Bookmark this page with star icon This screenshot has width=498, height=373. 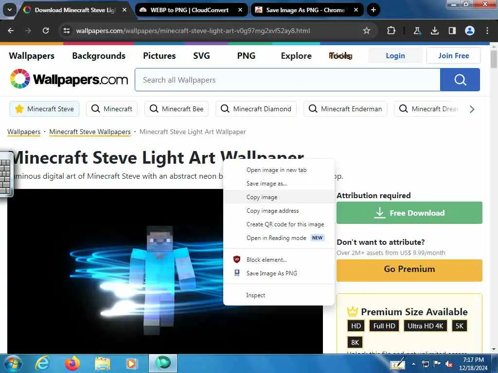tap(367, 31)
